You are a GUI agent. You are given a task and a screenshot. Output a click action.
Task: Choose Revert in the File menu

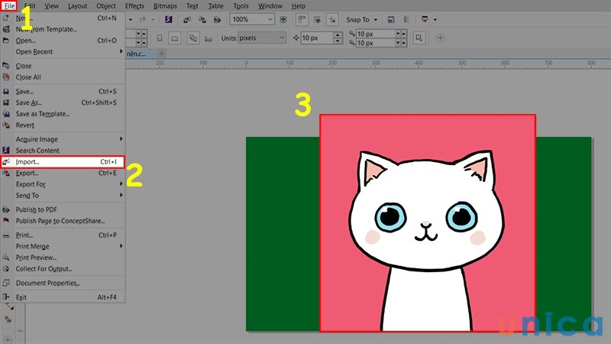(x=63, y=125)
